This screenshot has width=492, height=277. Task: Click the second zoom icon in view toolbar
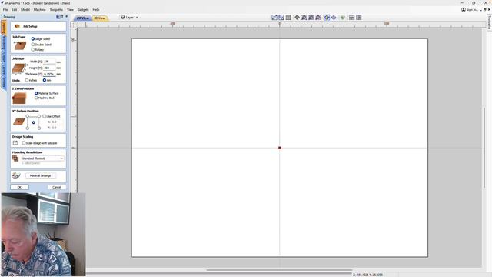coord(311,18)
